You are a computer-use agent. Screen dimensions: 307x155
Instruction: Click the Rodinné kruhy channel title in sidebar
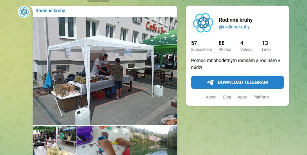tap(236, 20)
